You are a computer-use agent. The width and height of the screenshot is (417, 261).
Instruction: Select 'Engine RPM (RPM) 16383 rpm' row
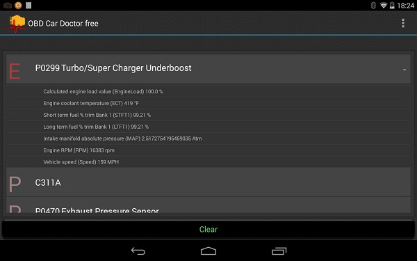(208, 150)
